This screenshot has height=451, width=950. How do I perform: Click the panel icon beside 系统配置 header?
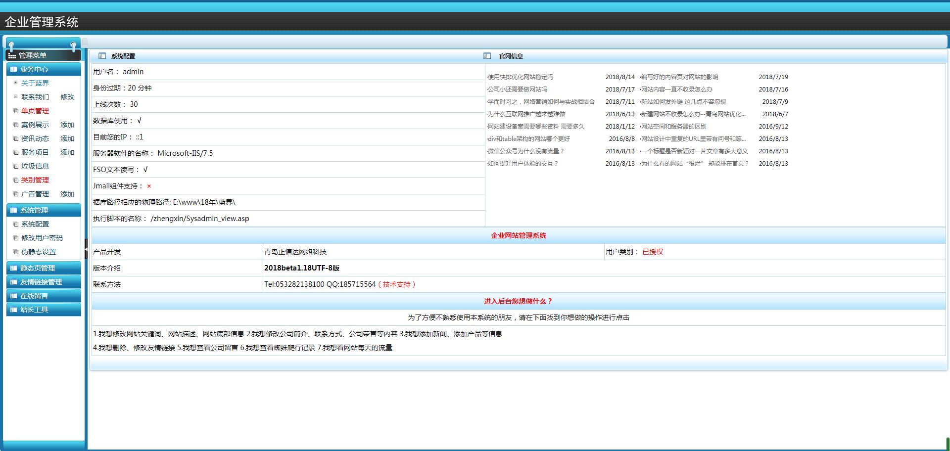tap(102, 56)
